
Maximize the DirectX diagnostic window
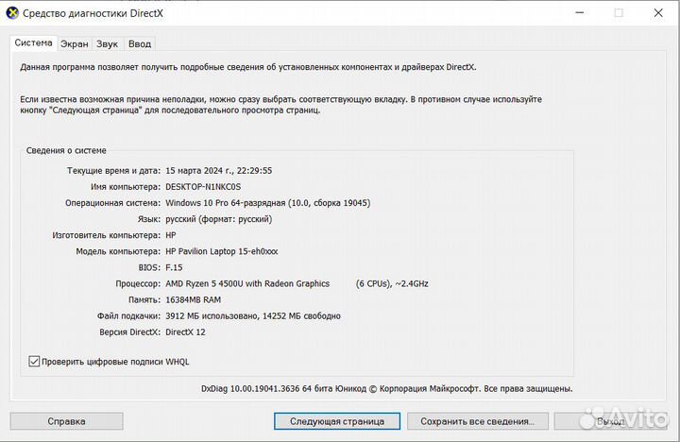[619, 12]
